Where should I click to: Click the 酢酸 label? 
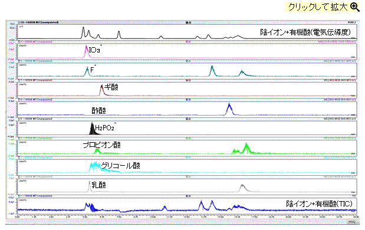pyautogui.click(x=98, y=110)
